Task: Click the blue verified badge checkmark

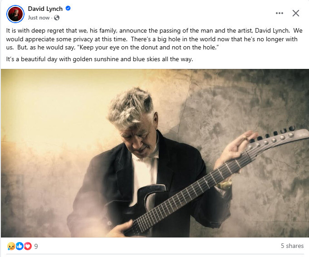Action: (x=68, y=9)
